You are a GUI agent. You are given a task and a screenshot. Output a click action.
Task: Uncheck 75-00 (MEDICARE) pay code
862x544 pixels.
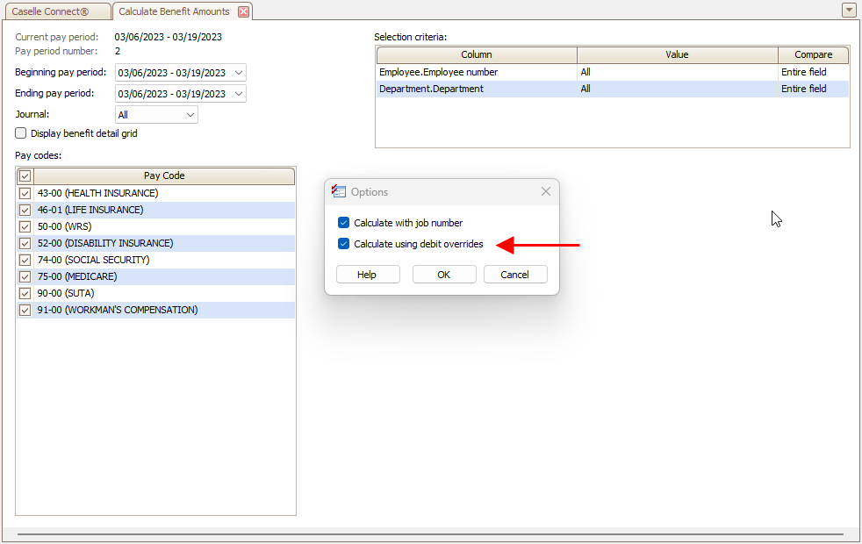25,276
